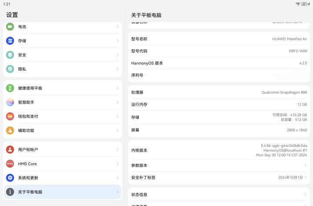Tap the blue Storage icon
This screenshot has width=313, height=206.
[x=10, y=41]
